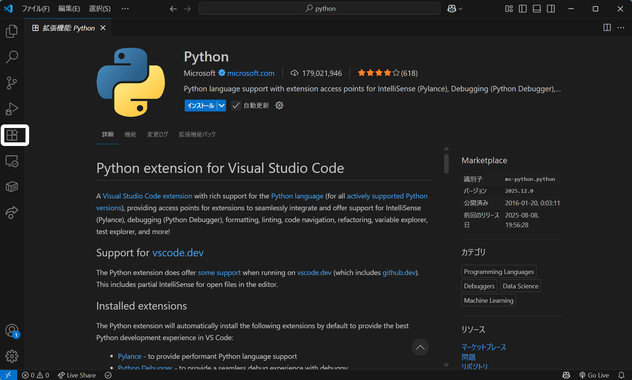Open the Python language link

[297, 196]
